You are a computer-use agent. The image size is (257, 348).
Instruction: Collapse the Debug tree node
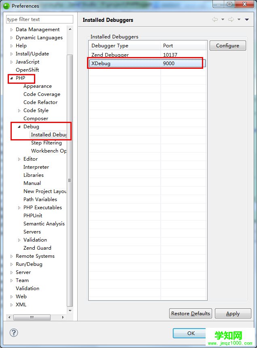point(19,127)
